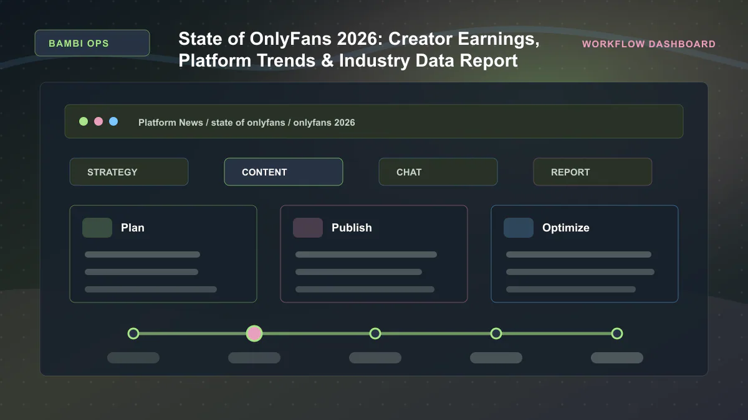Select the Optimize card title
Screen dimensions: 748x420
[566, 228]
